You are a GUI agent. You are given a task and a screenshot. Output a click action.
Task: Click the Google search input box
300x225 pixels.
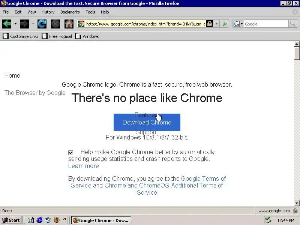pyautogui.click(x=266, y=24)
